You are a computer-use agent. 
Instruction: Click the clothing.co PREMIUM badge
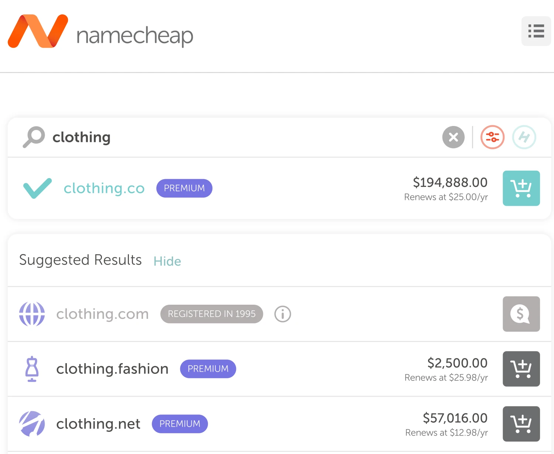[x=184, y=188]
